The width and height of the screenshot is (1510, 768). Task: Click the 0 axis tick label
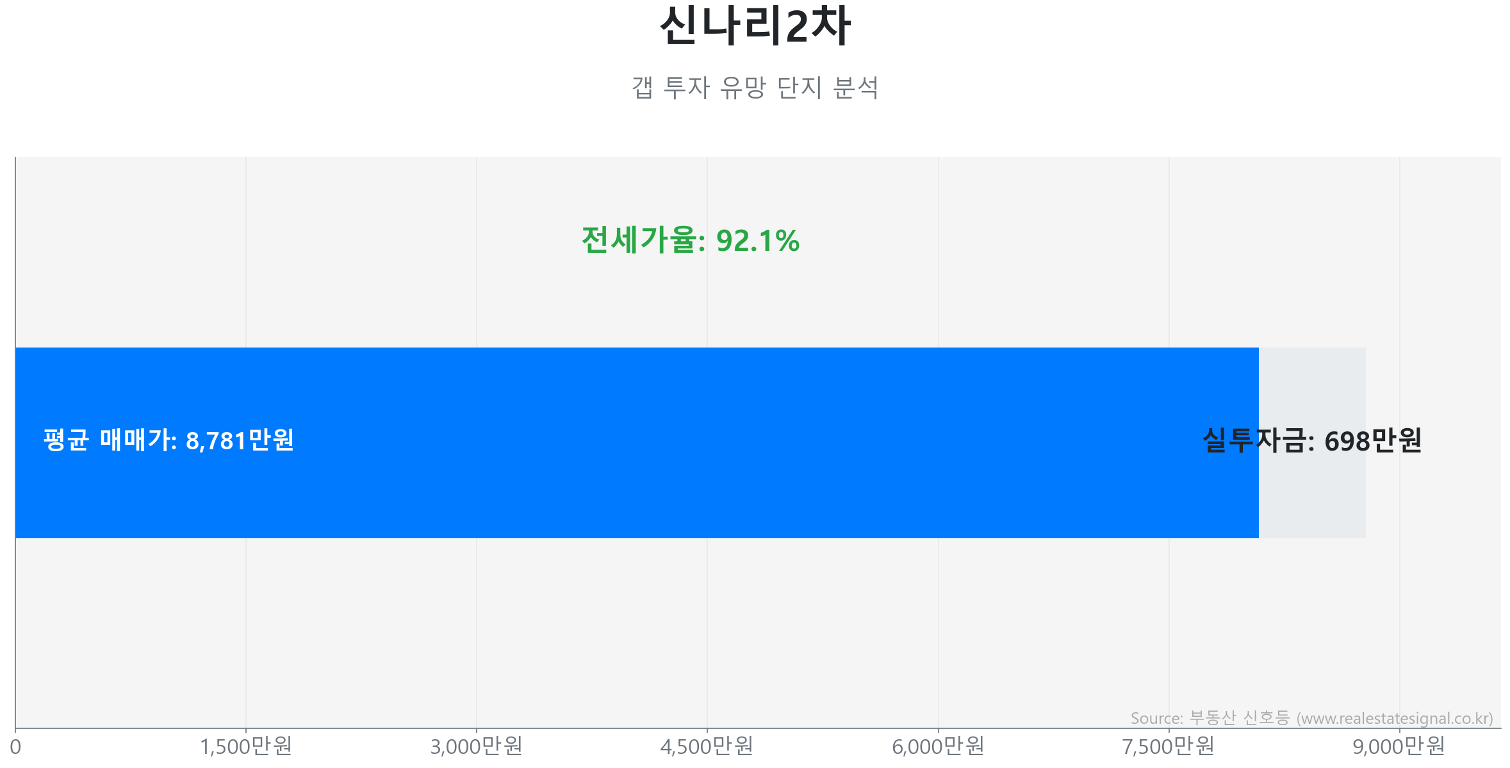pos(15,747)
